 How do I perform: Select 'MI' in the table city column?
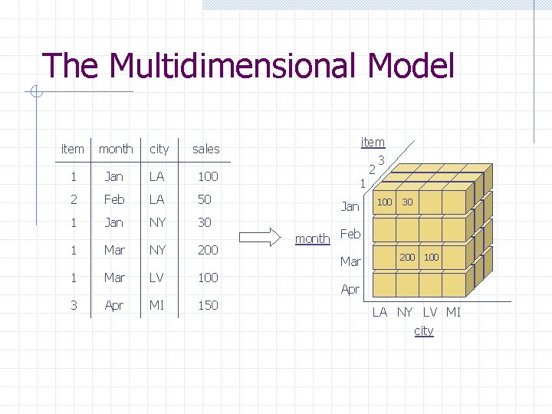pyautogui.click(x=156, y=305)
